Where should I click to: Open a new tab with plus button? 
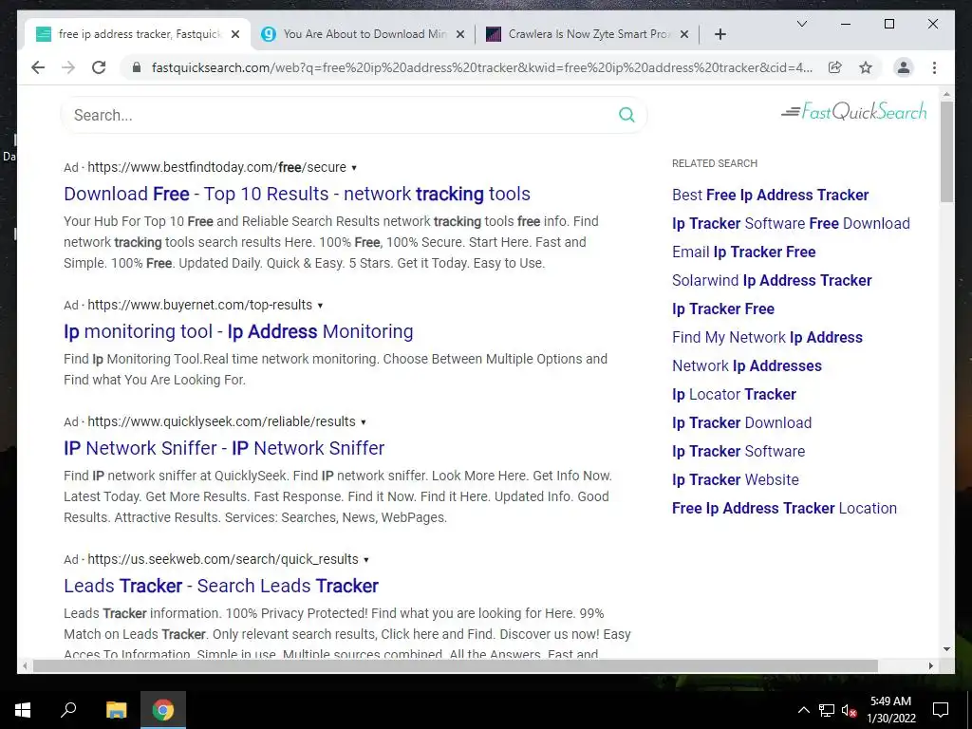720,34
